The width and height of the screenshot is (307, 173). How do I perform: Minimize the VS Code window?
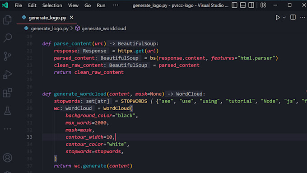coord(275,5)
